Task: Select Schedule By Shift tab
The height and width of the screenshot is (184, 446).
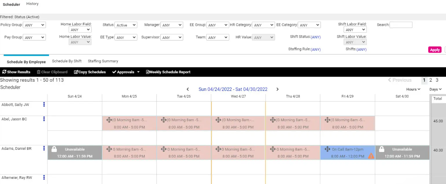Action: click(67, 61)
